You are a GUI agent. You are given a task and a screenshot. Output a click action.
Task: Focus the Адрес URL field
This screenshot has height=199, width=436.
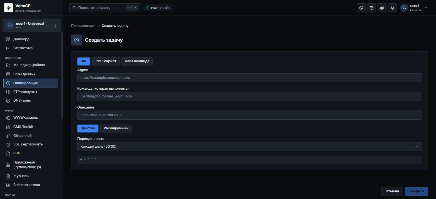pos(249,78)
